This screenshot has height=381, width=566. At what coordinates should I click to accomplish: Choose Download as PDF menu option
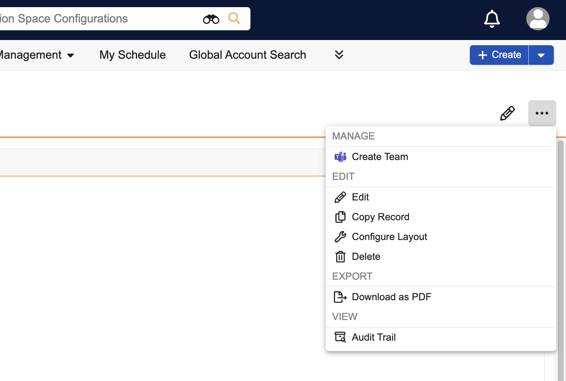(391, 297)
